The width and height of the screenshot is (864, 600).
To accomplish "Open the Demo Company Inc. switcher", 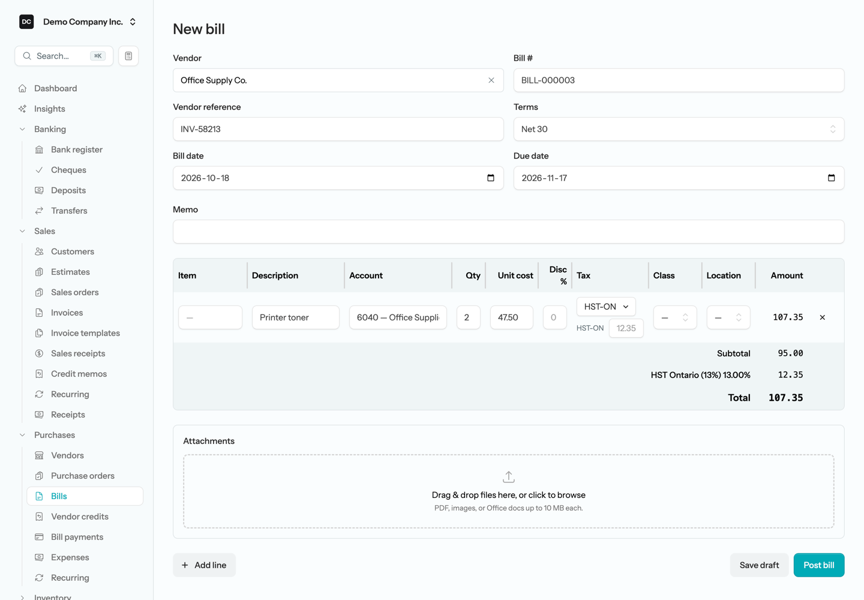I will pos(78,22).
